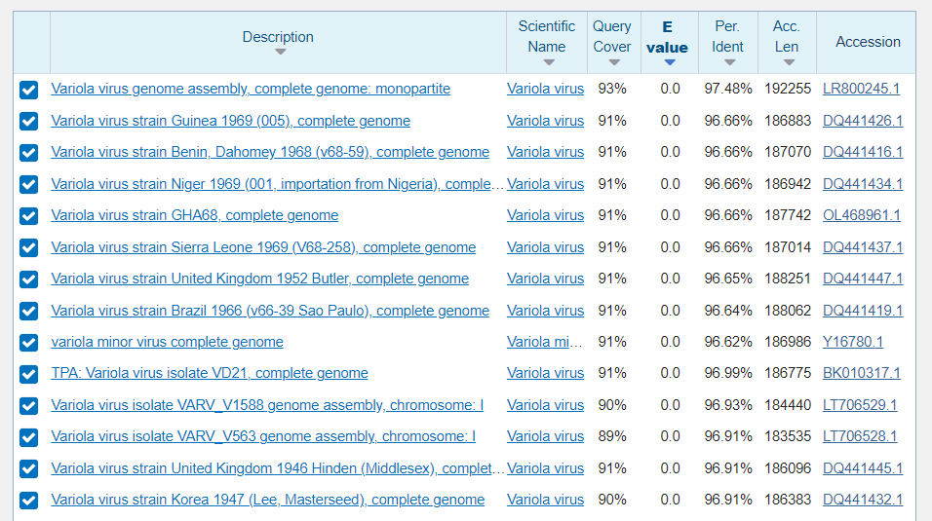Click Variola virus name in Brazil 1966 row
932x521 pixels.
click(x=545, y=311)
